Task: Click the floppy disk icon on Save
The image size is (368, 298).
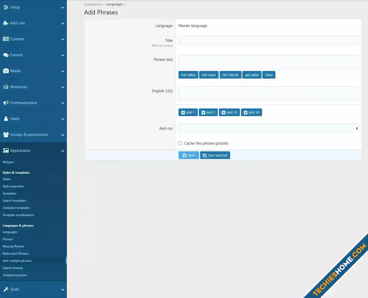Action: [184, 155]
